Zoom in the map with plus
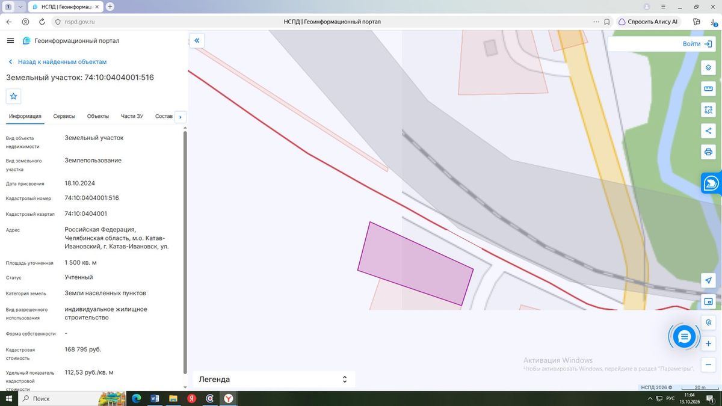The height and width of the screenshot is (406, 722). pyautogui.click(x=708, y=343)
